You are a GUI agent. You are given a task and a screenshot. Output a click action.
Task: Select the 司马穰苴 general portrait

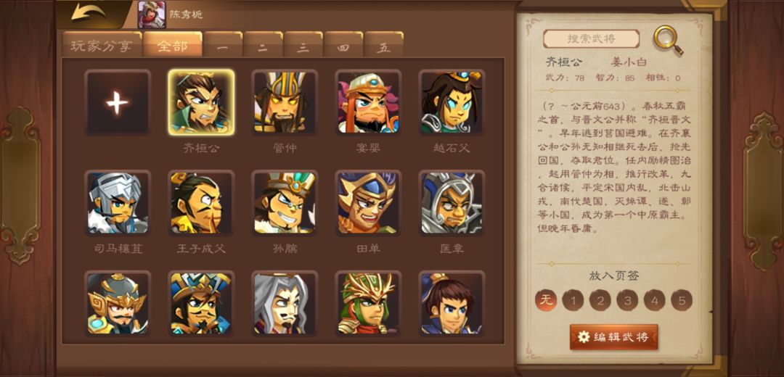click(x=118, y=203)
